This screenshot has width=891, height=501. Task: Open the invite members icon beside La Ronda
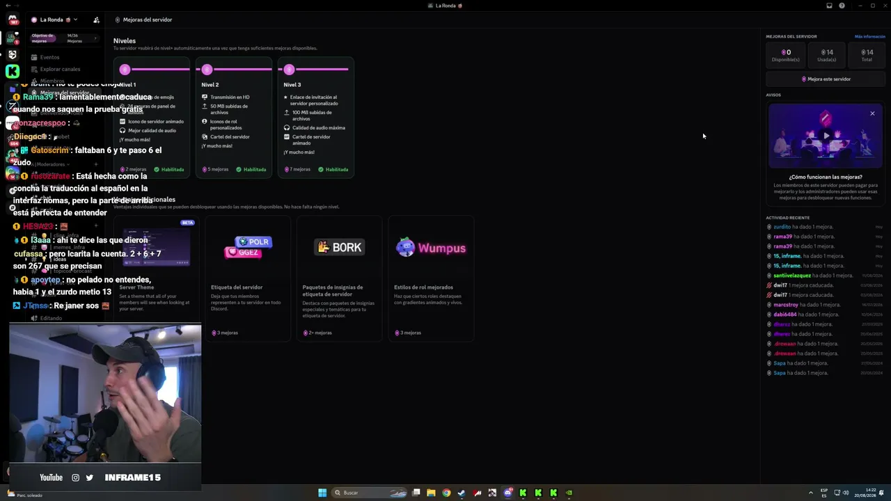tap(96, 19)
